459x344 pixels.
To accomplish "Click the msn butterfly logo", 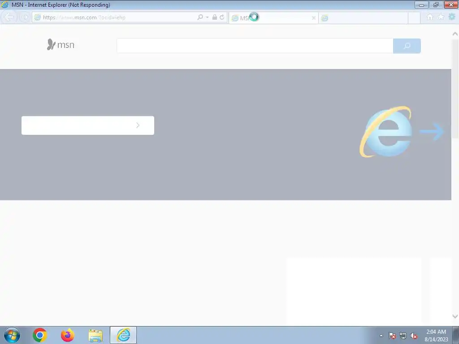I will point(61,44).
